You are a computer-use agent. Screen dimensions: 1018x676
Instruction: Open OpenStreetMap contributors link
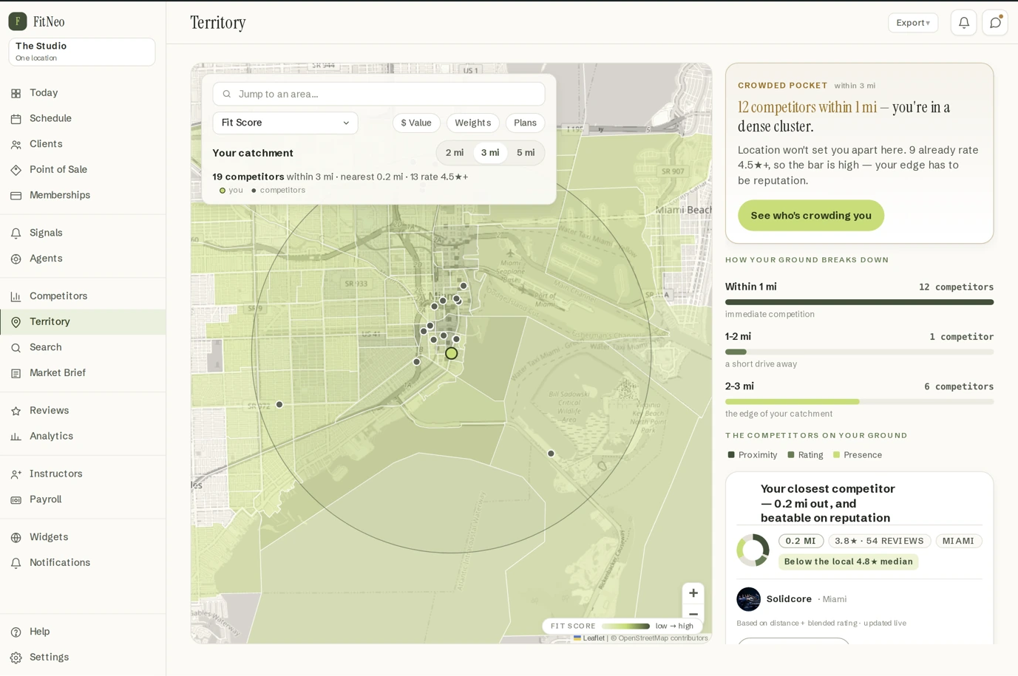tap(663, 638)
